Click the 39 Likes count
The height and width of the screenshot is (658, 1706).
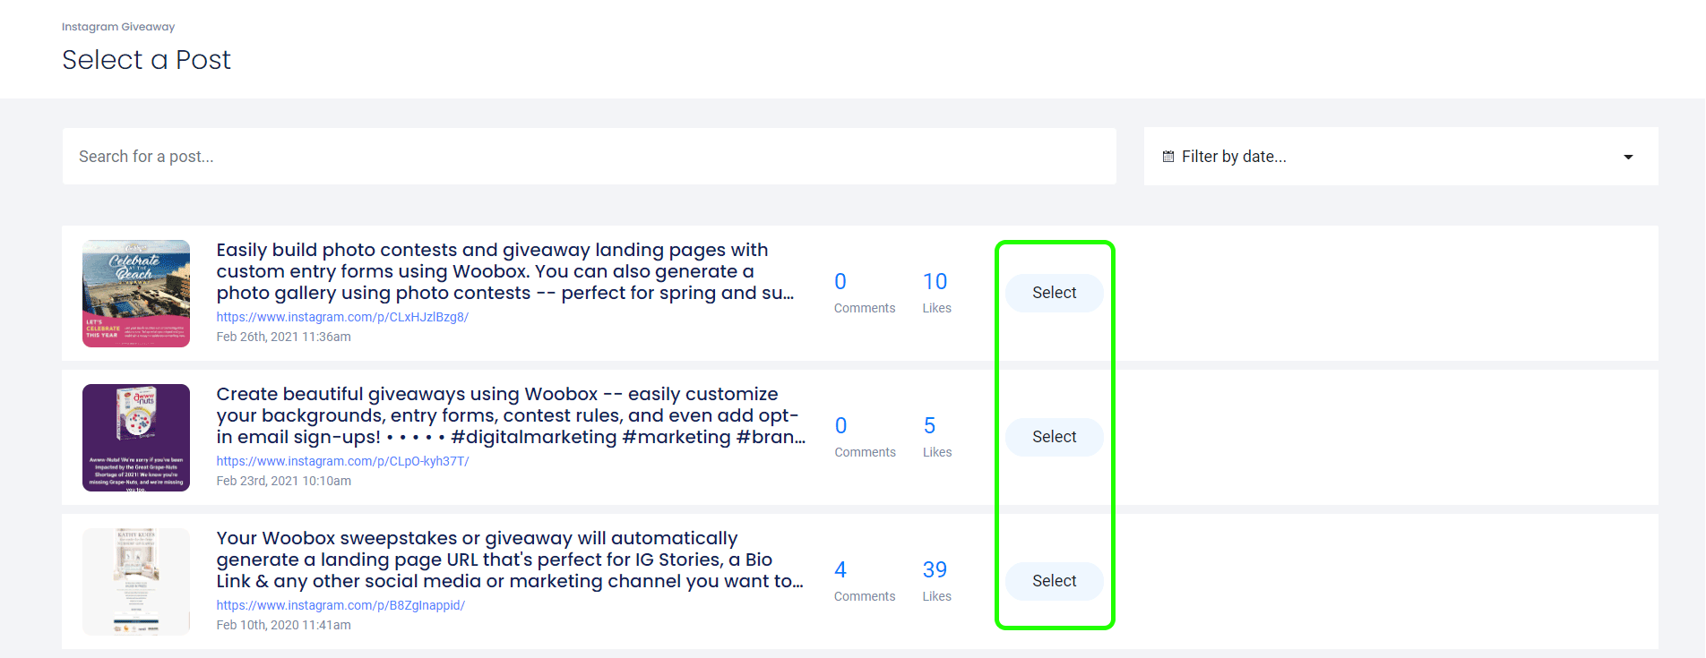pos(935,570)
